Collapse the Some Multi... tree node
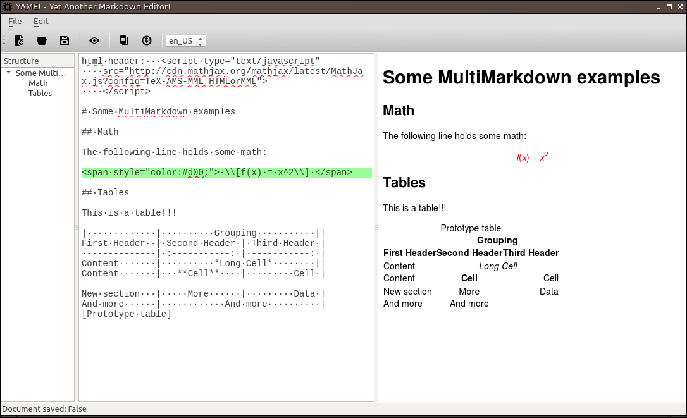Screen dimensions: 687x418 (x=8, y=73)
